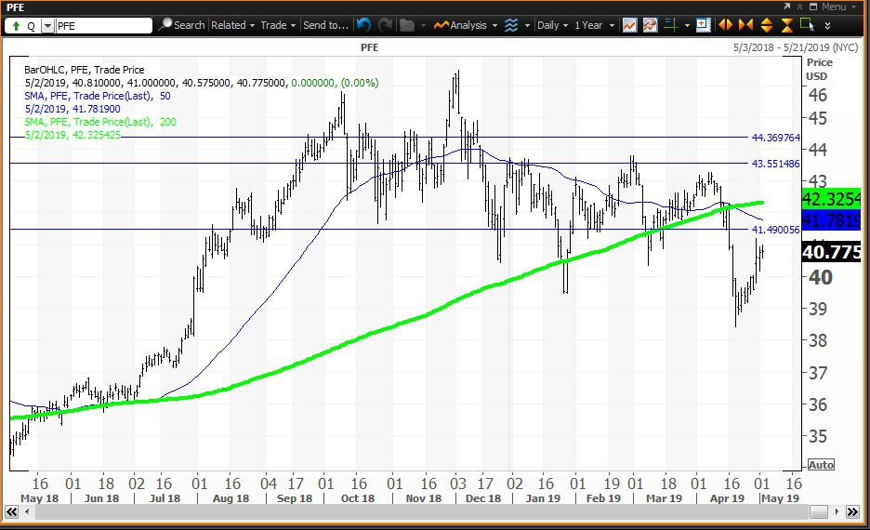This screenshot has width=870, height=530.
Task: Open the Analysis dropdown menu
Action: 465,25
